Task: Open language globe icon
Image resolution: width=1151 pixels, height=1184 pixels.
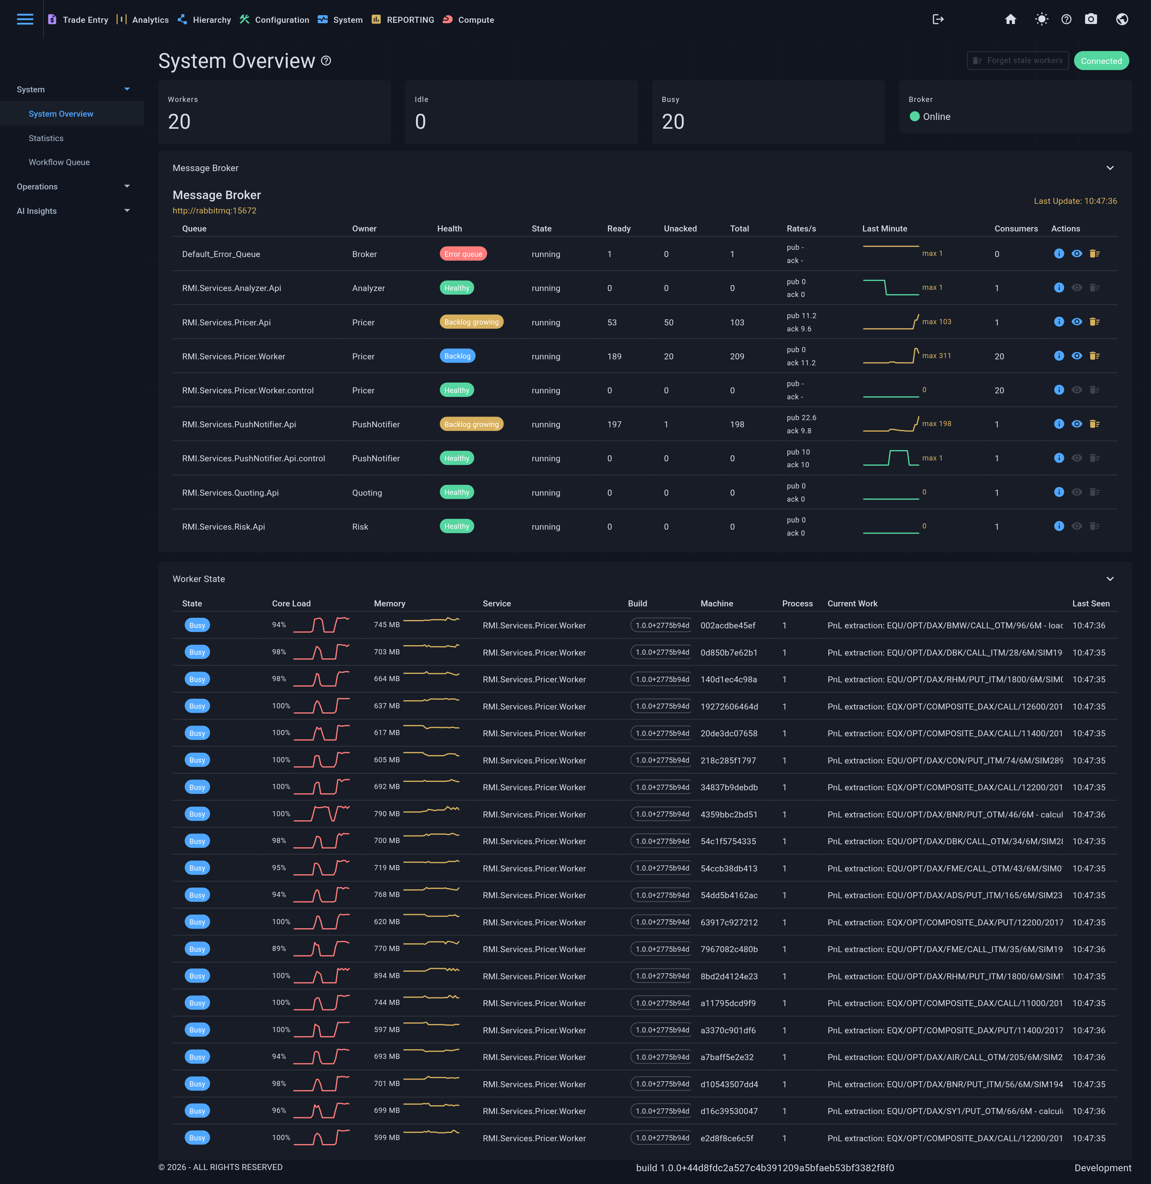Action: click(x=1122, y=19)
